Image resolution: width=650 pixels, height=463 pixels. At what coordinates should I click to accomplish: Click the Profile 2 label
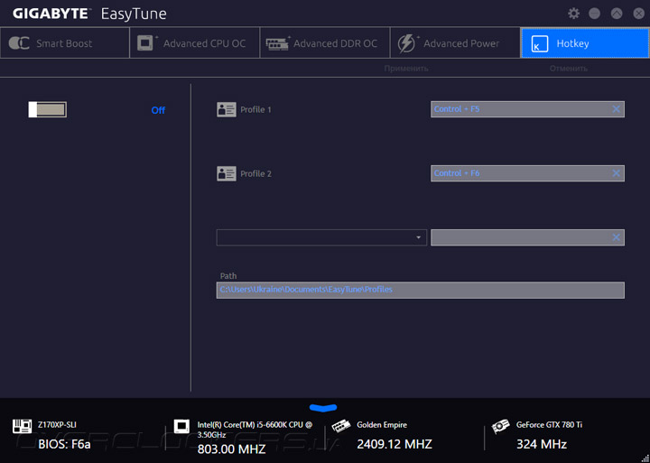coord(255,173)
